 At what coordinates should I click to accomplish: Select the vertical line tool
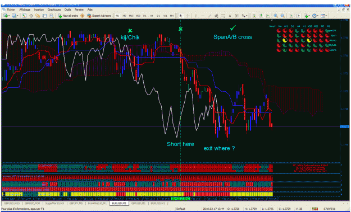[x=196, y=16]
